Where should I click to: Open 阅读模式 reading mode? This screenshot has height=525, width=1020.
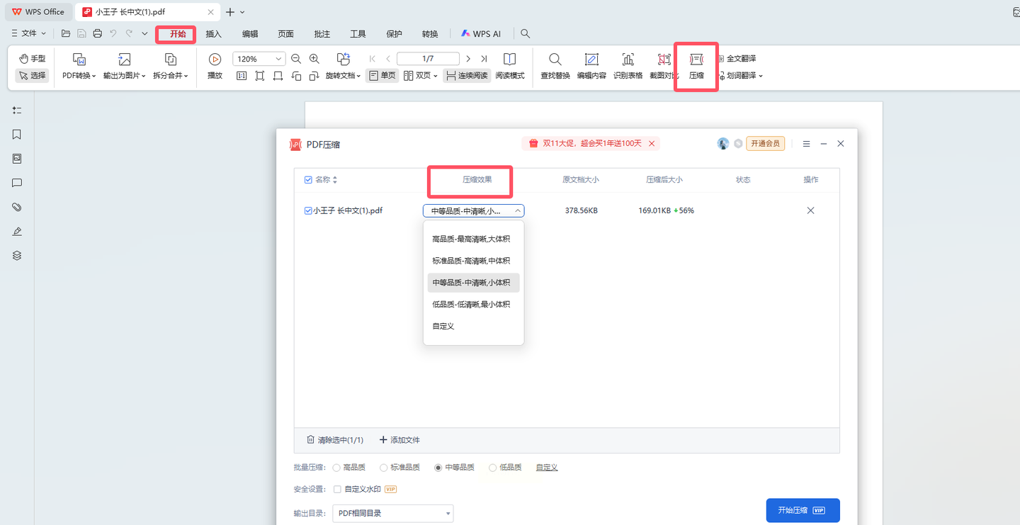click(509, 65)
